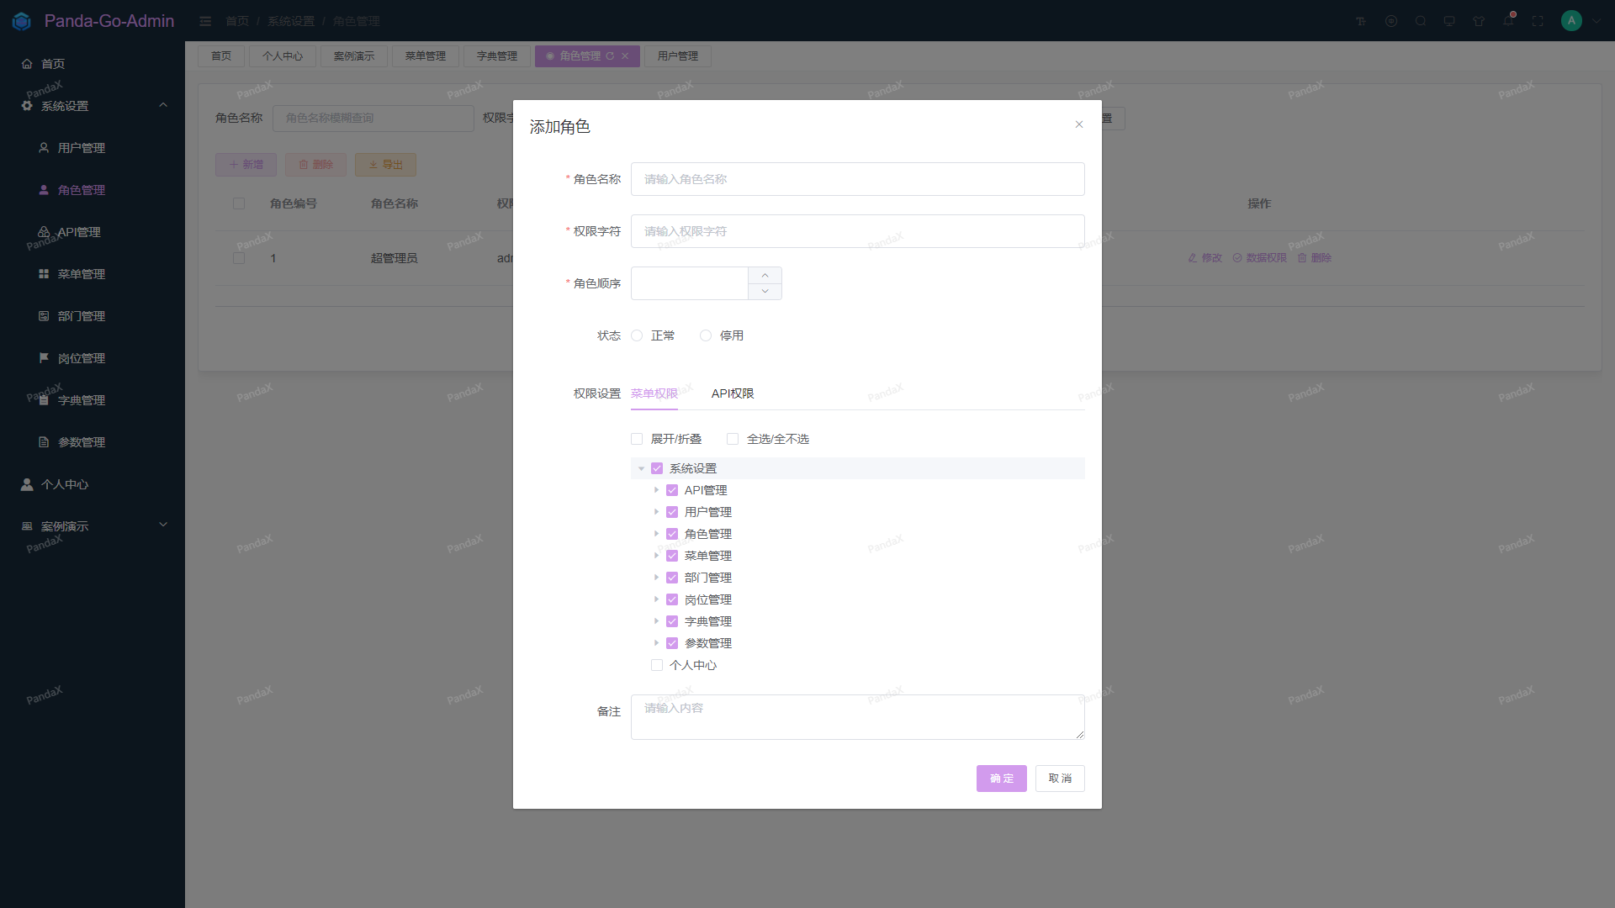Uncheck the 用户管理 tree checkbox
Screen dimensions: 1615x908
672,512
